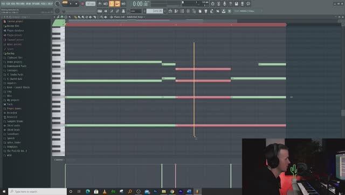
Task: Open the Playlist view button
Action: pos(170,11)
